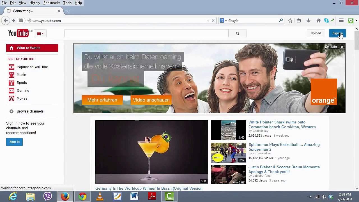
Task: Open the White Pointer Shark video thumbnail
Action: 229,130
